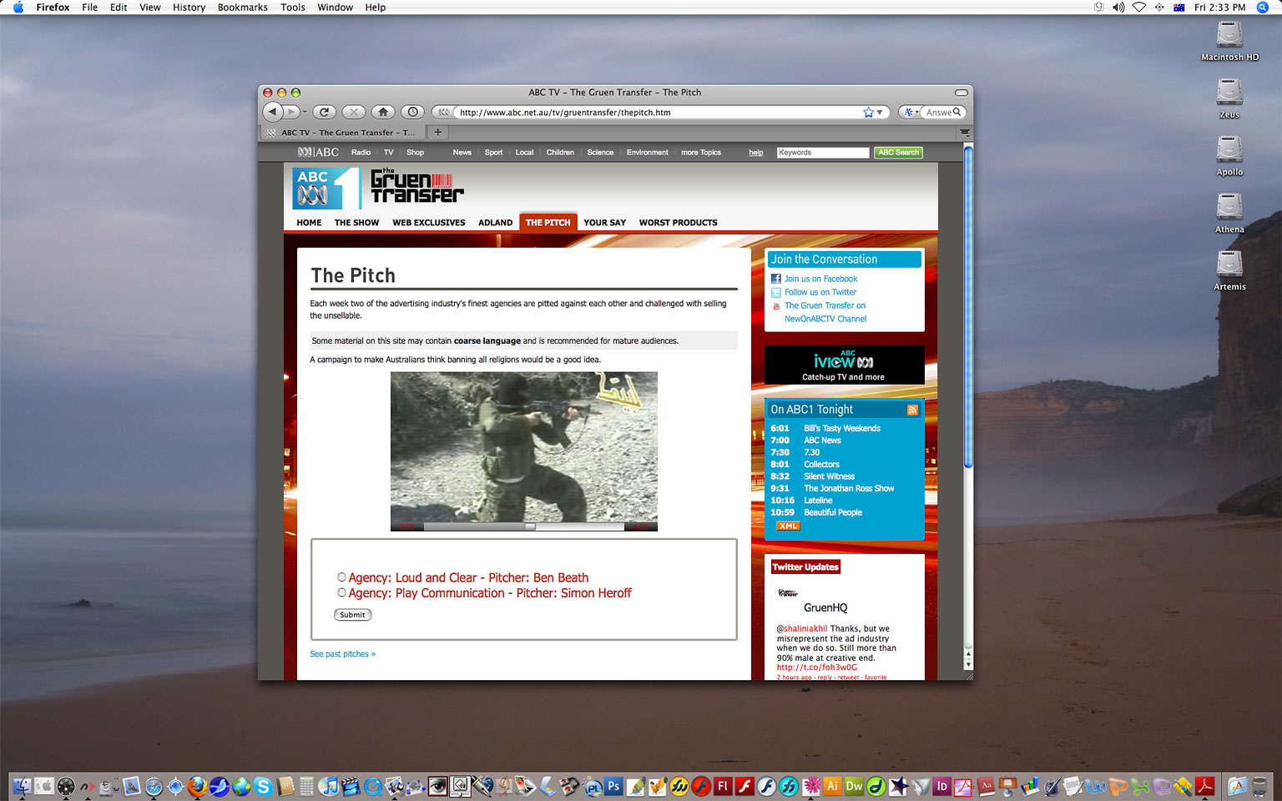
Task: Open Spotlight search in menu bar
Action: point(1262,8)
